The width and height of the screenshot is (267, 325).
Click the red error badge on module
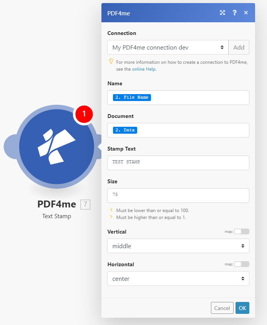[x=84, y=114]
